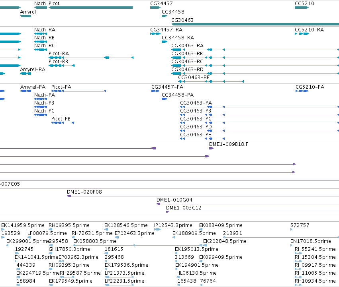Select EST IP12543.3prime
Viewport: 339px width, 287px height.
(173, 225)
